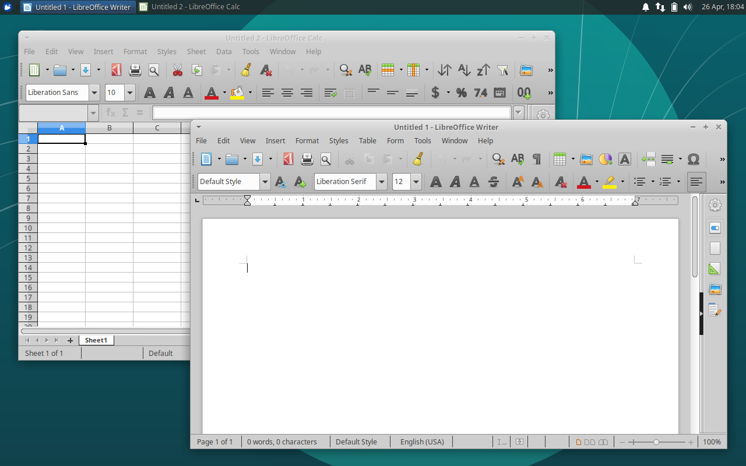The height and width of the screenshot is (466, 746).
Task: Open the Table menu in Writer
Action: click(x=367, y=140)
